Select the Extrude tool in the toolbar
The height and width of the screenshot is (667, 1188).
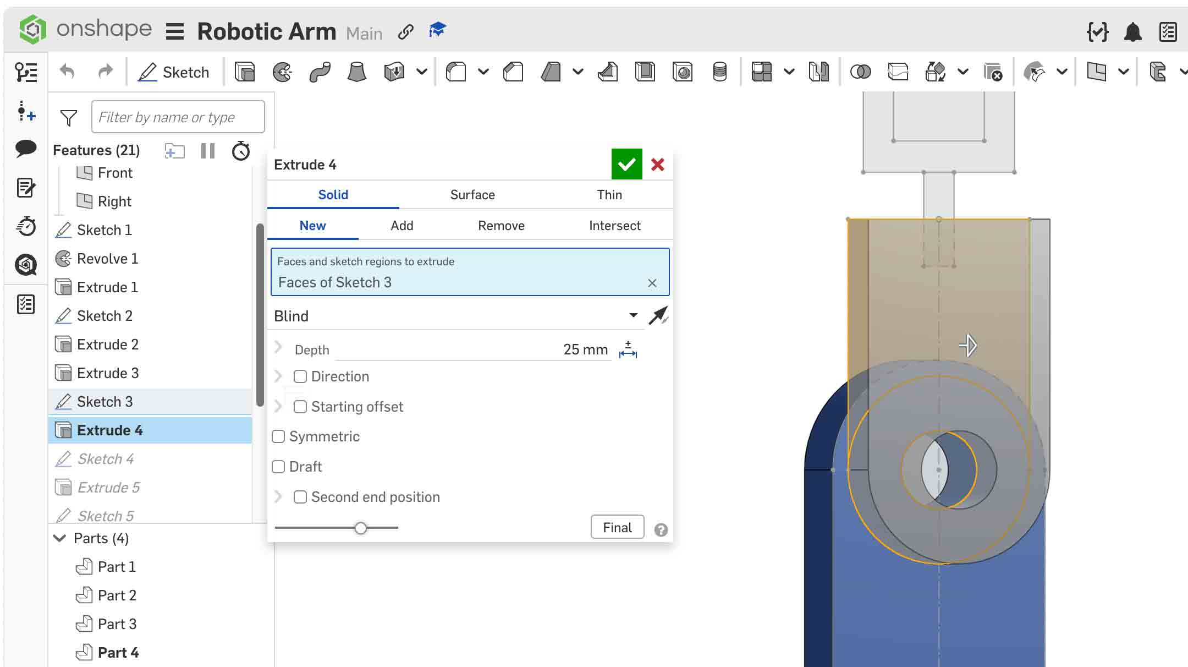tap(245, 72)
